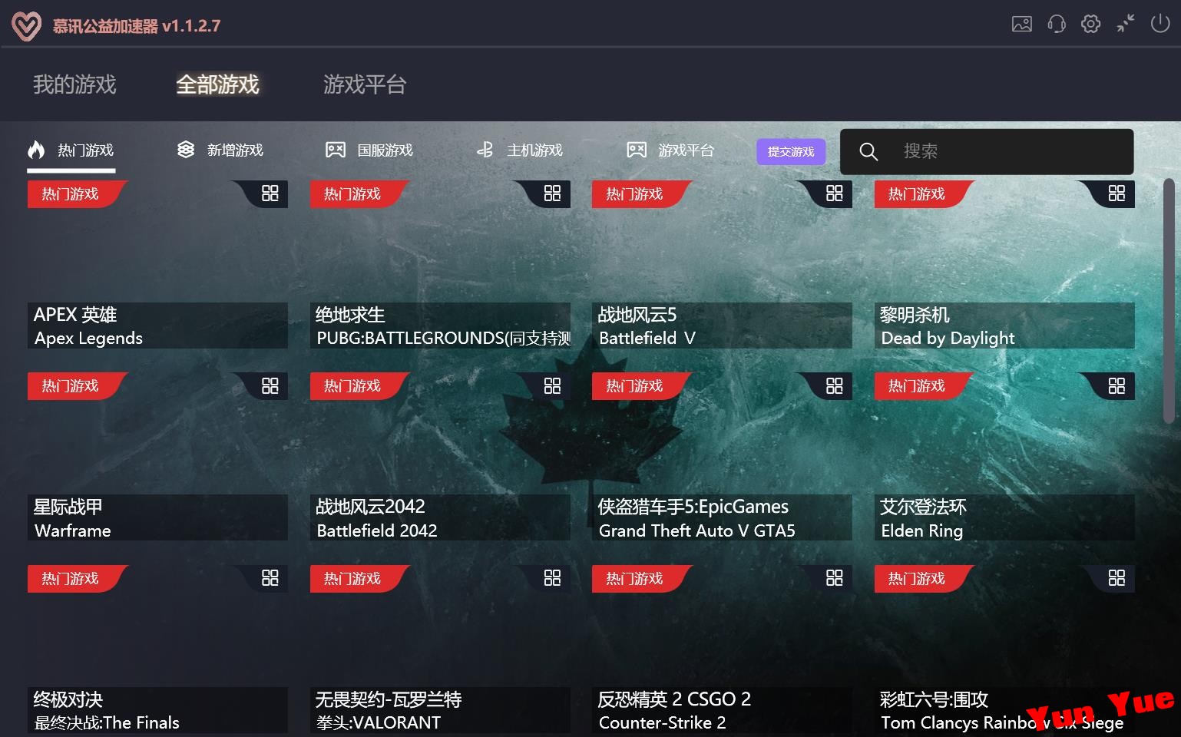
Task: Click the grid icon on 绝地求生 card
Action: pos(553,193)
